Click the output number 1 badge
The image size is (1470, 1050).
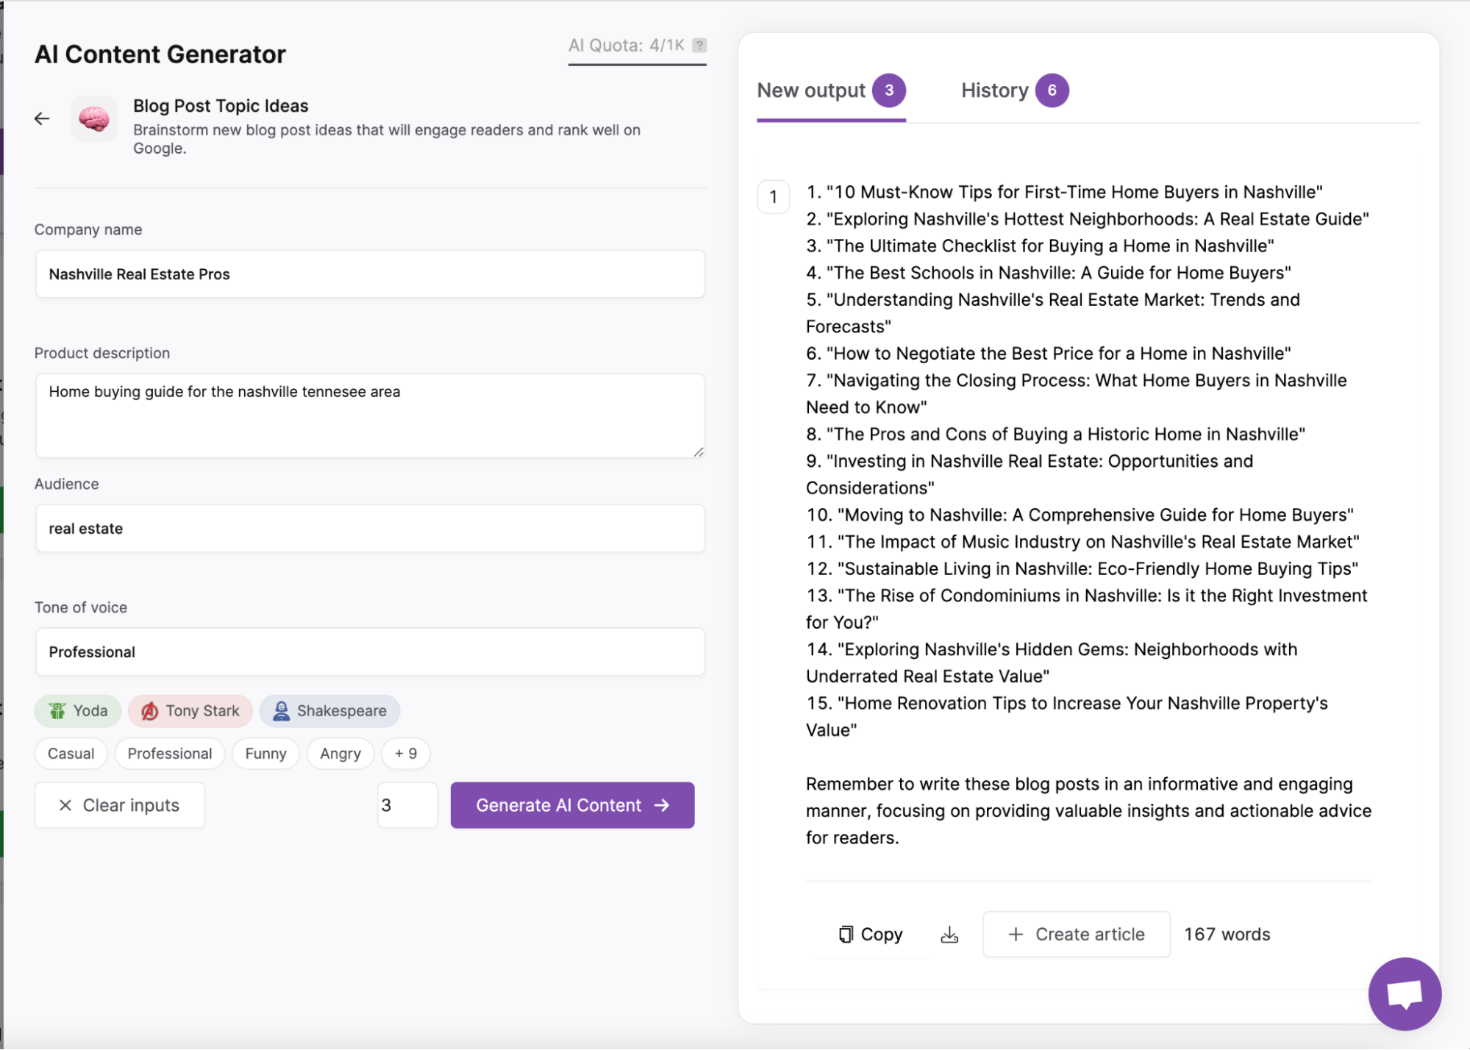click(x=773, y=197)
